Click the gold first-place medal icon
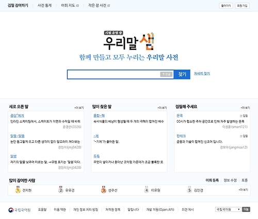 pos(18,190)
